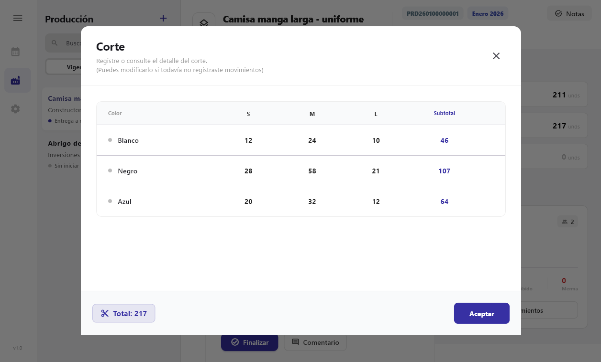This screenshot has height=362, width=601.
Task: Open the Comentario button
Action: coord(315,342)
